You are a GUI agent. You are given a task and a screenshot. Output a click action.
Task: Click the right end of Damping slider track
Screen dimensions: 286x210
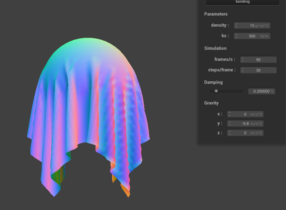pyautogui.click(x=241, y=91)
